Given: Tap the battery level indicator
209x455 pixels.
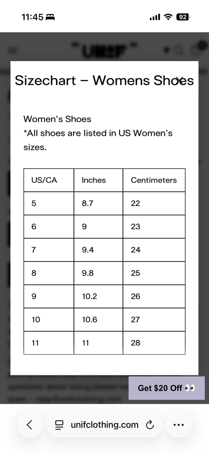Looking at the screenshot, I should pos(183,17).
